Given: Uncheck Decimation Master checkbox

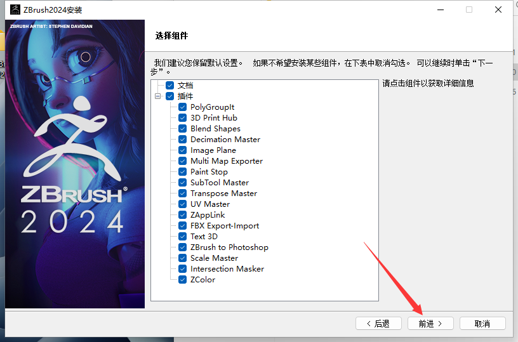Looking at the screenshot, I should click(x=182, y=140).
